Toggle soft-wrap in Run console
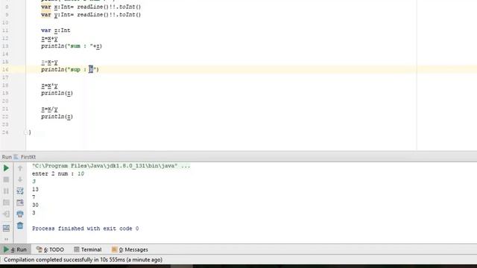 point(20,191)
